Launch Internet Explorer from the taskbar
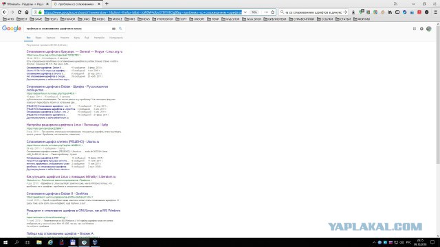Image resolution: width=440 pixels, height=247 pixels. pyautogui.click(x=50, y=242)
